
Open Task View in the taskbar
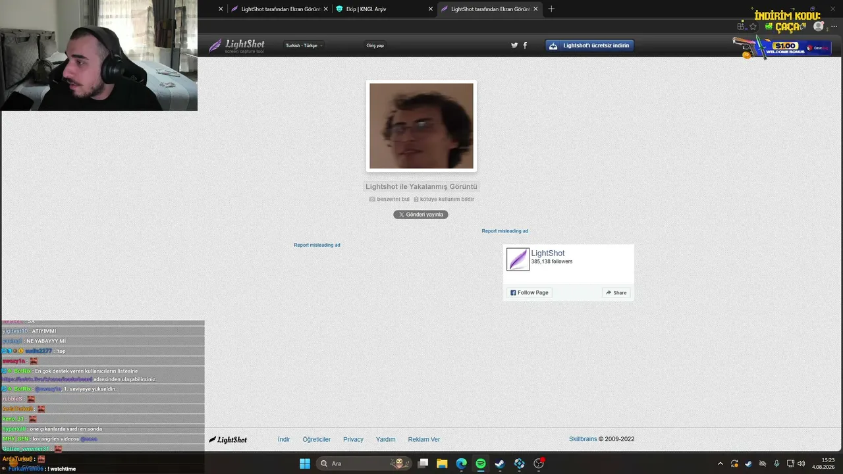(423, 463)
